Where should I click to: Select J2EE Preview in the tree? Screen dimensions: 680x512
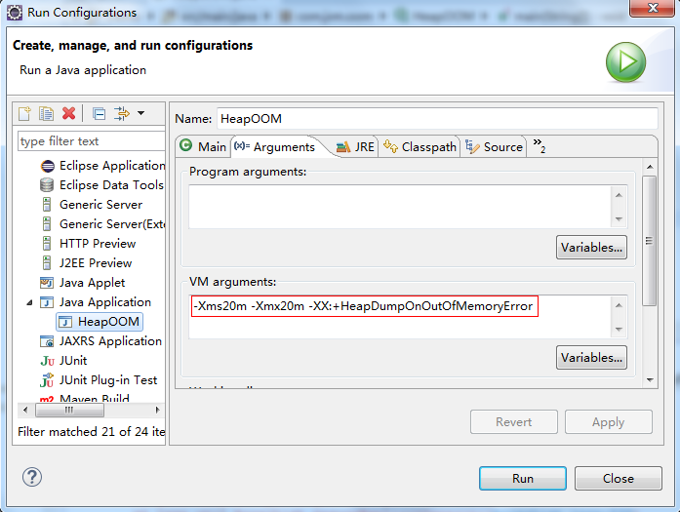[x=96, y=262]
